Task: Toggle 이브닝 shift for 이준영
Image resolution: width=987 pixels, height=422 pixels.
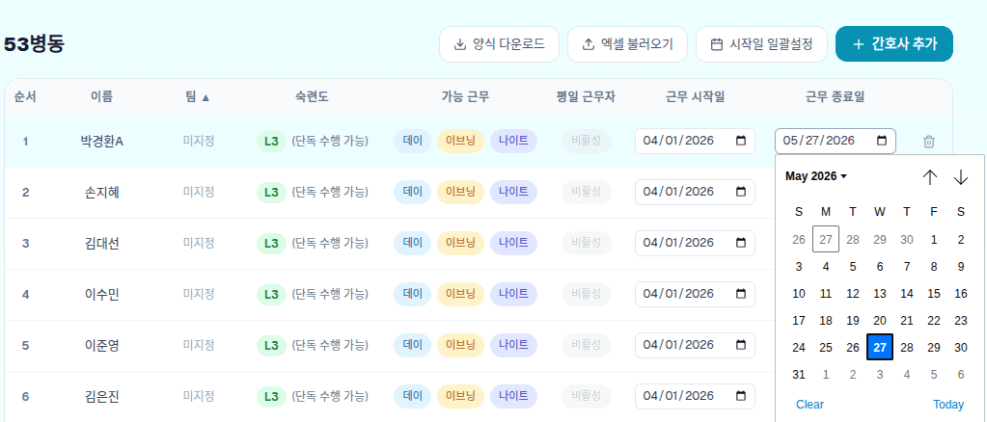Action: coord(460,345)
